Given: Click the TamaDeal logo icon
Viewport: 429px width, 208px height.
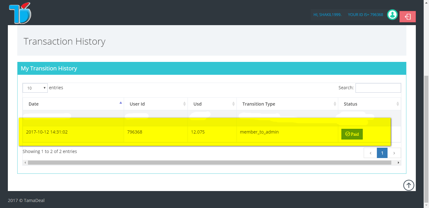Looking at the screenshot, I should [x=20, y=13].
